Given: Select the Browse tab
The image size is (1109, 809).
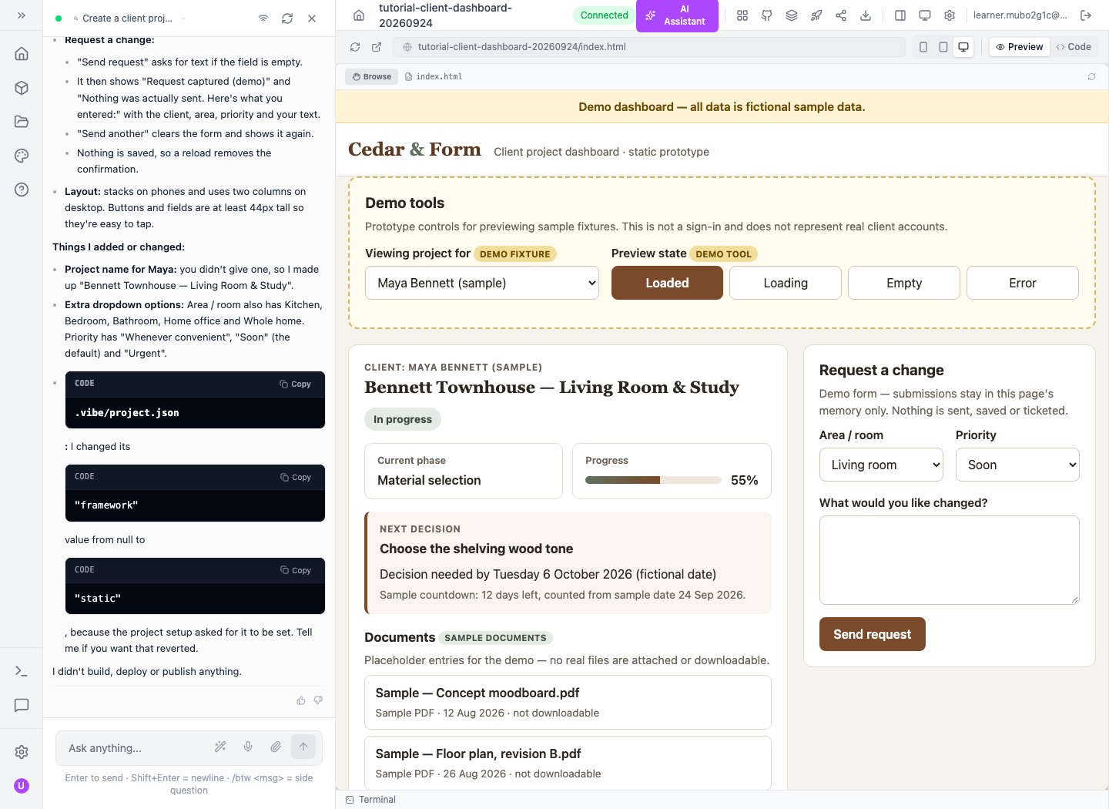Looking at the screenshot, I should tap(372, 76).
